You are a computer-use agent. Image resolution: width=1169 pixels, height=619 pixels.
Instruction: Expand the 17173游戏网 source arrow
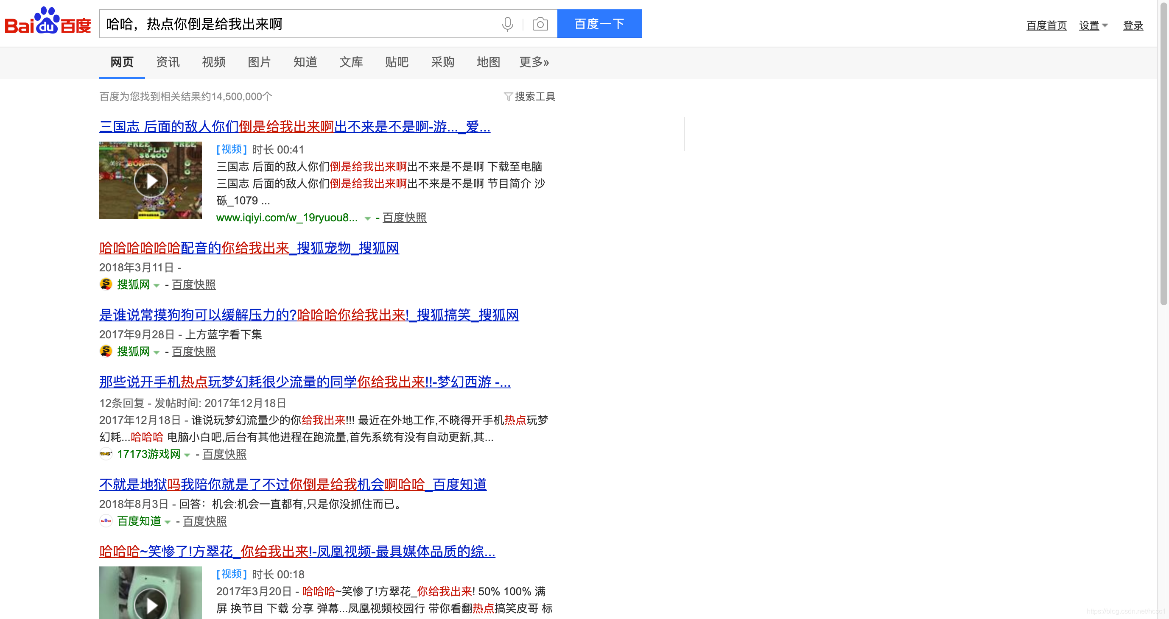(x=187, y=455)
